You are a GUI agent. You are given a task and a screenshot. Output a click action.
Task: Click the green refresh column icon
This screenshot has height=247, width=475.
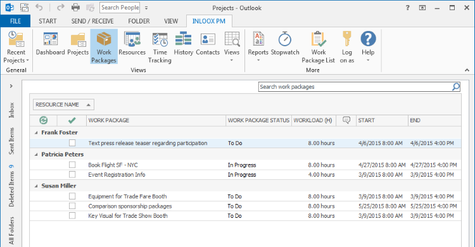43,120
